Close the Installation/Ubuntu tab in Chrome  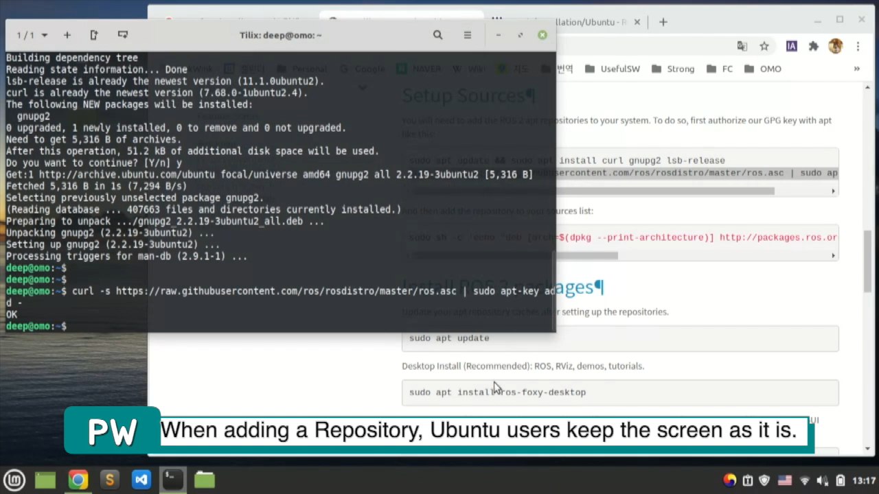point(637,22)
